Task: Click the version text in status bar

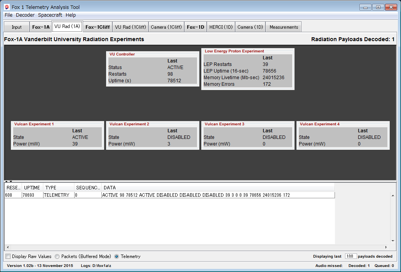Action: point(40,266)
